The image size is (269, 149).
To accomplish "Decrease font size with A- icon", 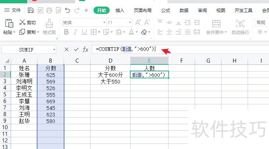I will (x=147, y=22).
